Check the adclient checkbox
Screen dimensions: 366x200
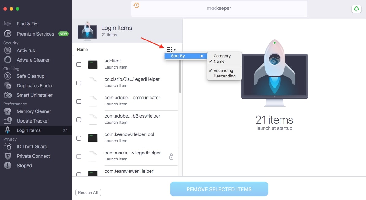79,65
